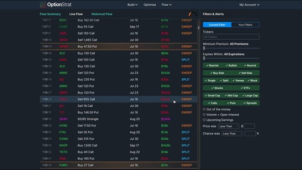Select the SHOP Buy 1,500 Call row
The image size is (302, 170).
coord(118,145)
